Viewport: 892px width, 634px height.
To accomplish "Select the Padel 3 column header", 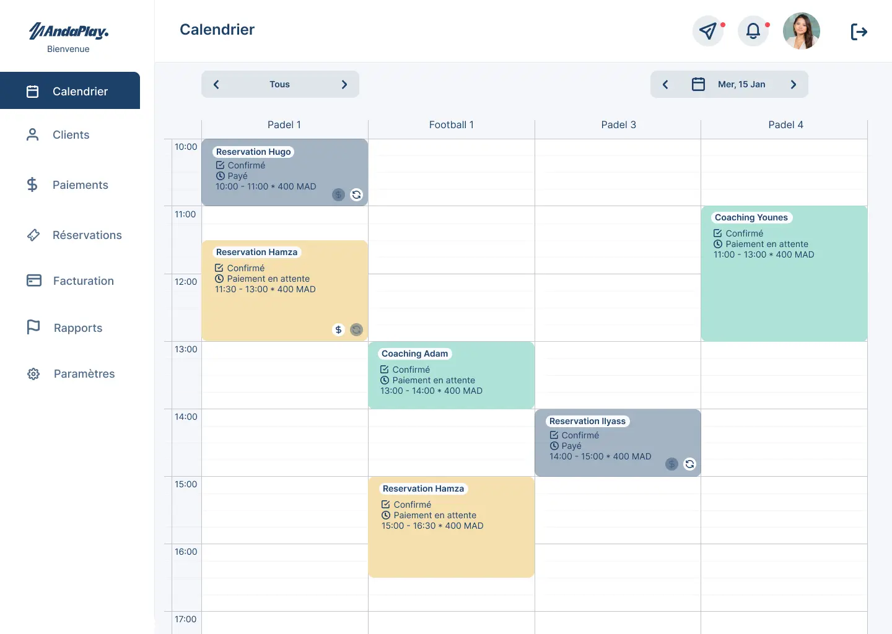I will [618, 124].
